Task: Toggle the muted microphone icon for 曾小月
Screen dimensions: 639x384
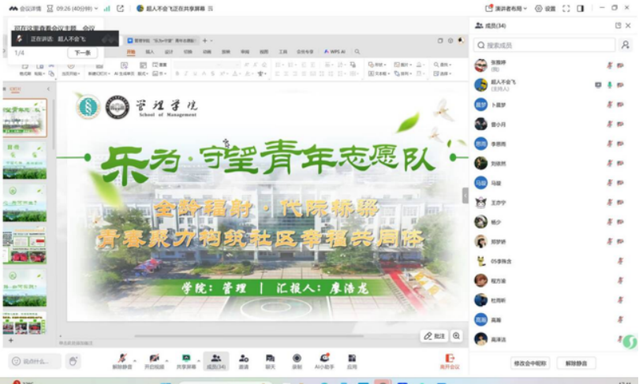Action: click(x=610, y=125)
